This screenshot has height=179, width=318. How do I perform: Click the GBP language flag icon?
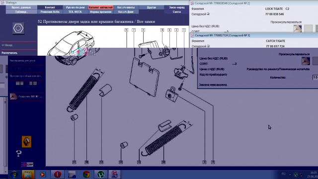click(x=27, y=165)
